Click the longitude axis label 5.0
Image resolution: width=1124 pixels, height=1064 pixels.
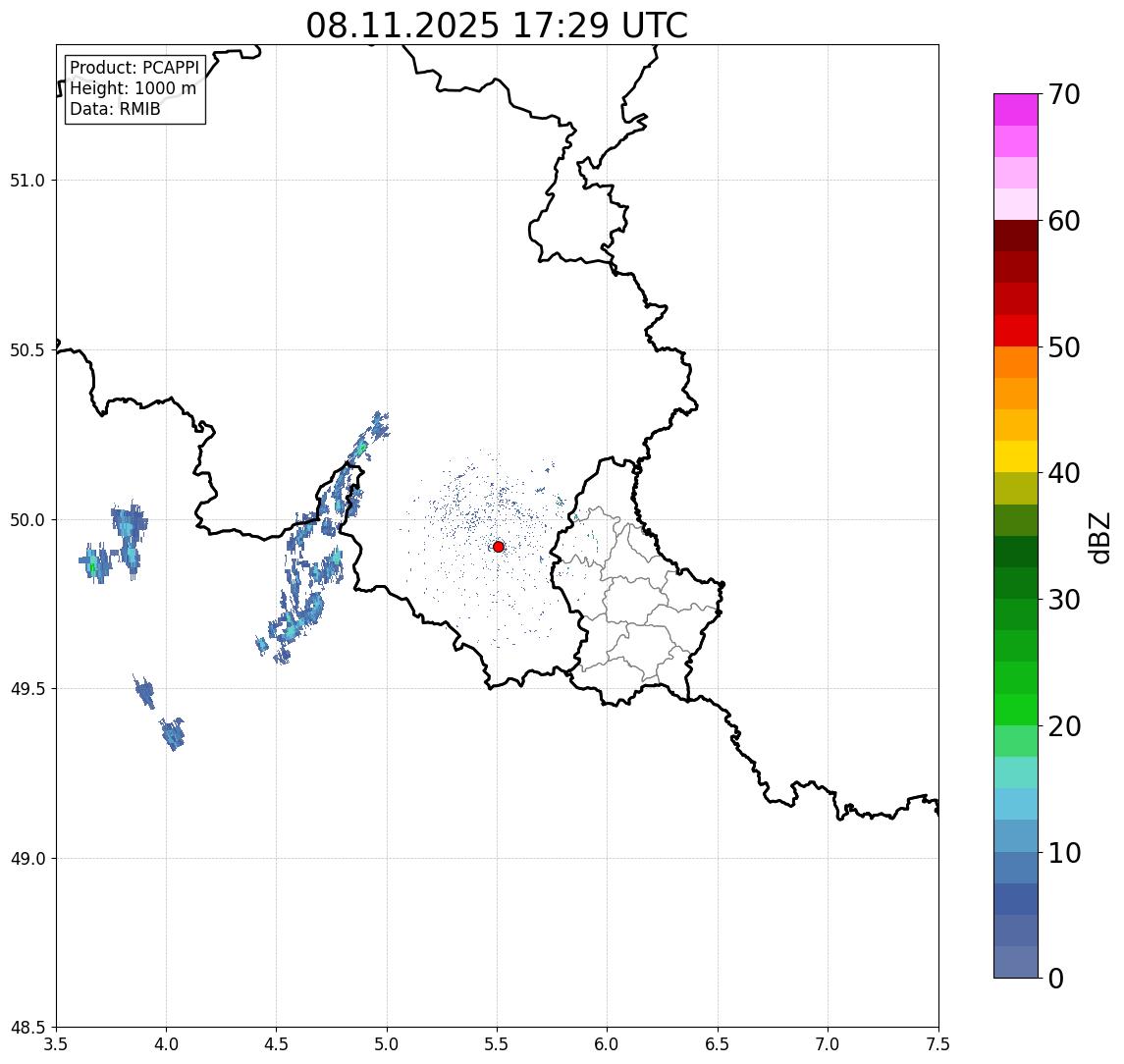[387, 1044]
